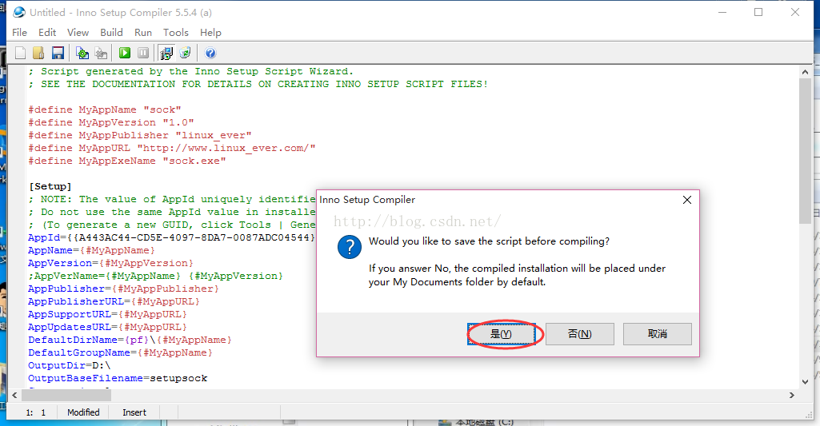Click the OutputBaseFilename=setupsock line

pyautogui.click(x=118, y=378)
